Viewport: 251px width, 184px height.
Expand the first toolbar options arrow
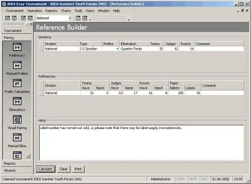pyautogui.click(x=90, y=20)
